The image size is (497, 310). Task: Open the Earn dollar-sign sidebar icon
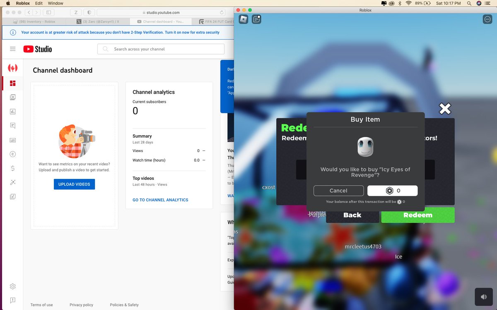pyautogui.click(x=13, y=168)
